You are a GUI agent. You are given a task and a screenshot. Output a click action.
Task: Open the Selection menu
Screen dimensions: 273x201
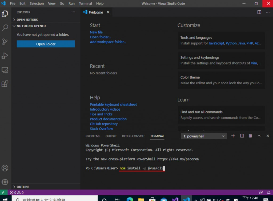click(x=37, y=3)
